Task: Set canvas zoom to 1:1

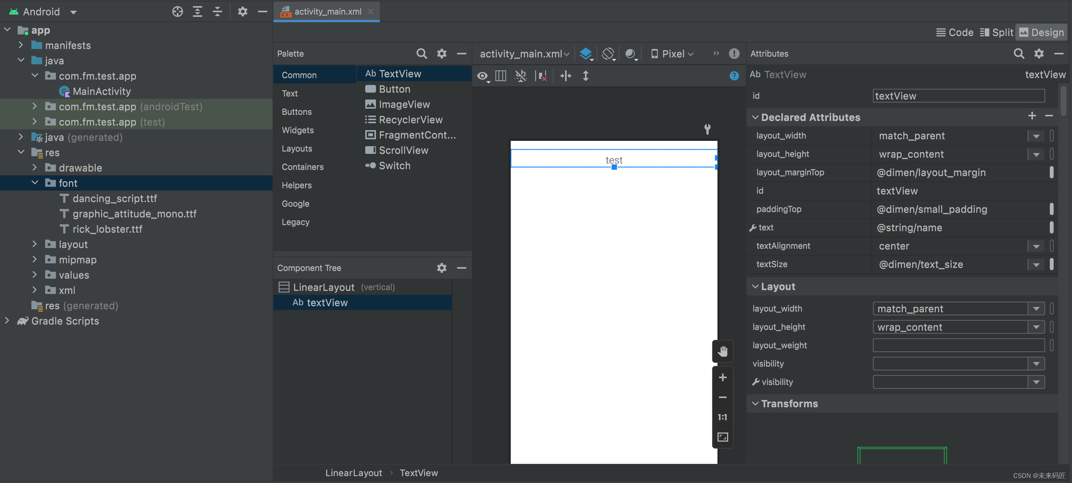Action: pos(722,417)
